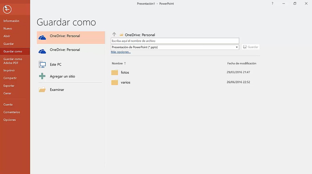Image resolution: width=312 pixels, height=174 pixels.
Task: Select Guardar como in the sidebar
Action: [13, 51]
